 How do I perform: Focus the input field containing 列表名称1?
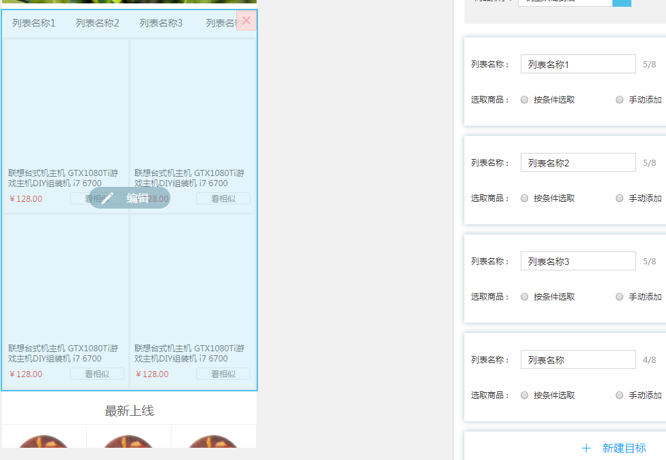tap(578, 65)
